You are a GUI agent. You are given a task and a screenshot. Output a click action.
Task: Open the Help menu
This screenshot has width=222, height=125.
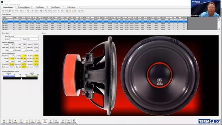[19, 5]
